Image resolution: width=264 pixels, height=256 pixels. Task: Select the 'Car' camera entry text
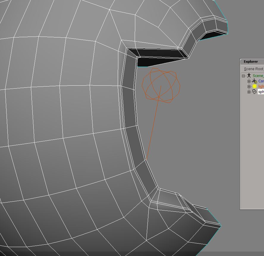click(x=261, y=81)
